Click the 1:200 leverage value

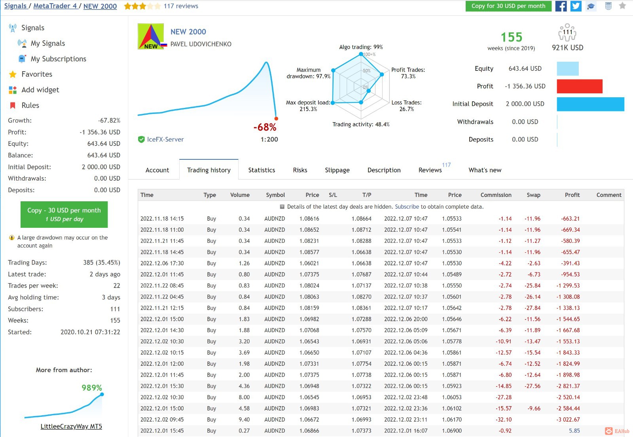pyautogui.click(x=269, y=139)
